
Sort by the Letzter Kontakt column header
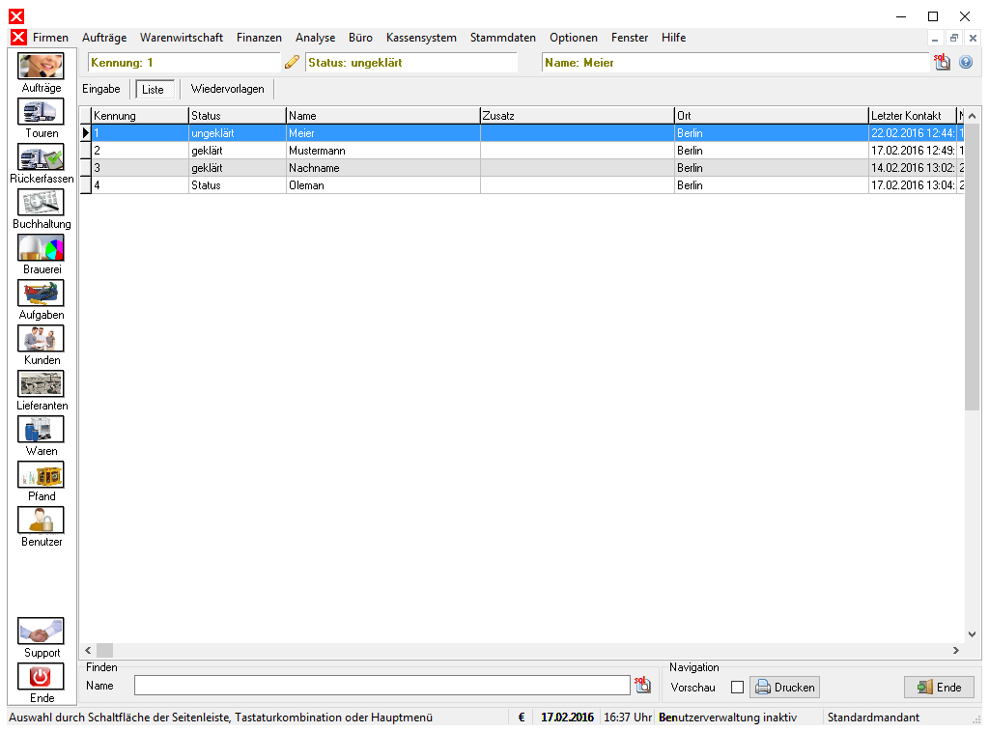pos(913,115)
